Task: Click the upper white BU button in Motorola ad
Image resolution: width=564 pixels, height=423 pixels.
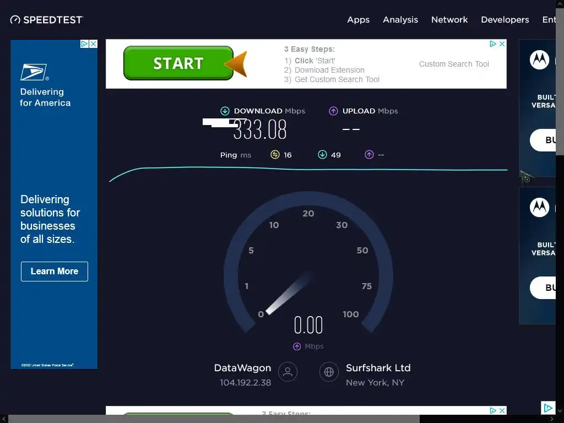Action: click(x=543, y=140)
